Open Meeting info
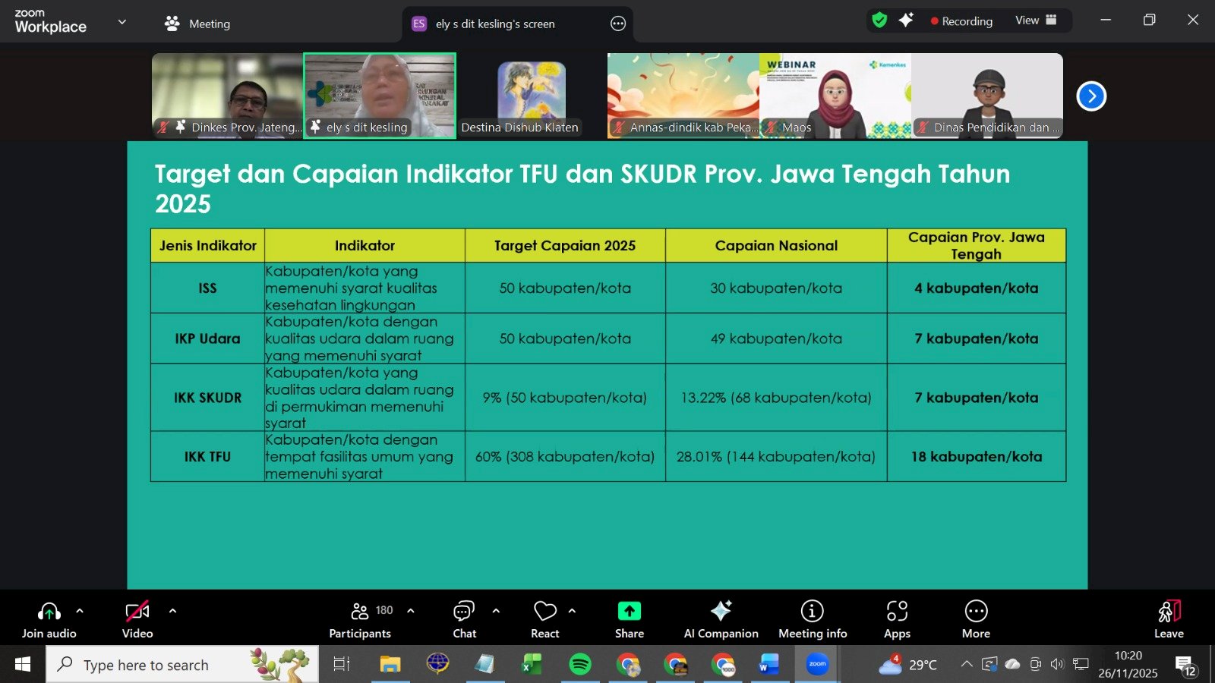1215x683 pixels. (x=812, y=619)
